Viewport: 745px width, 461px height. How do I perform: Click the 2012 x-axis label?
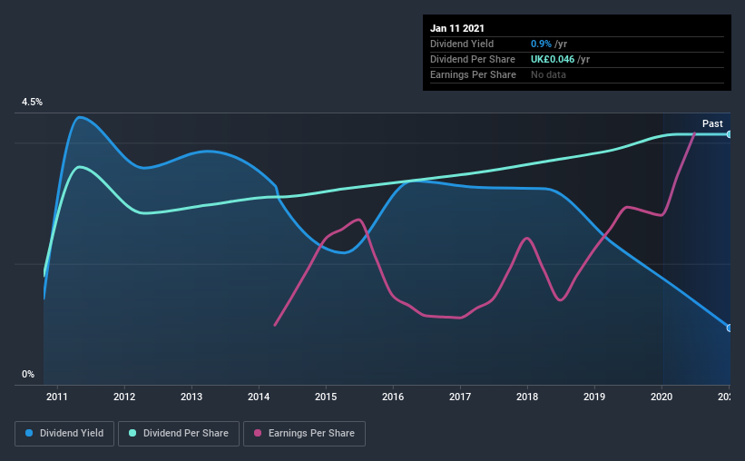coord(124,397)
